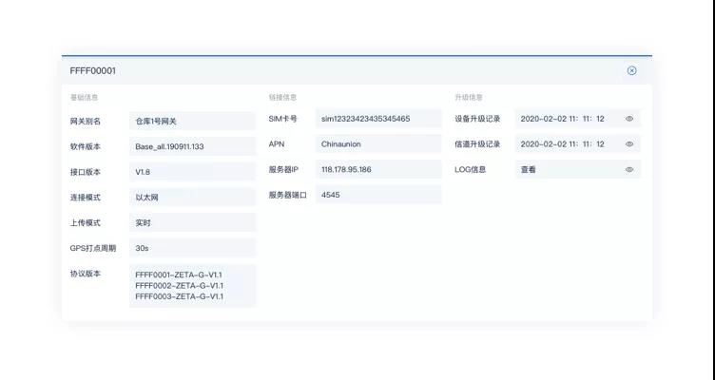Image resolution: width=715 pixels, height=380 pixels.
Task: Click the protocol line FFFF0002-ZETA-G-V1.1
Action: (x=179, y=286)
